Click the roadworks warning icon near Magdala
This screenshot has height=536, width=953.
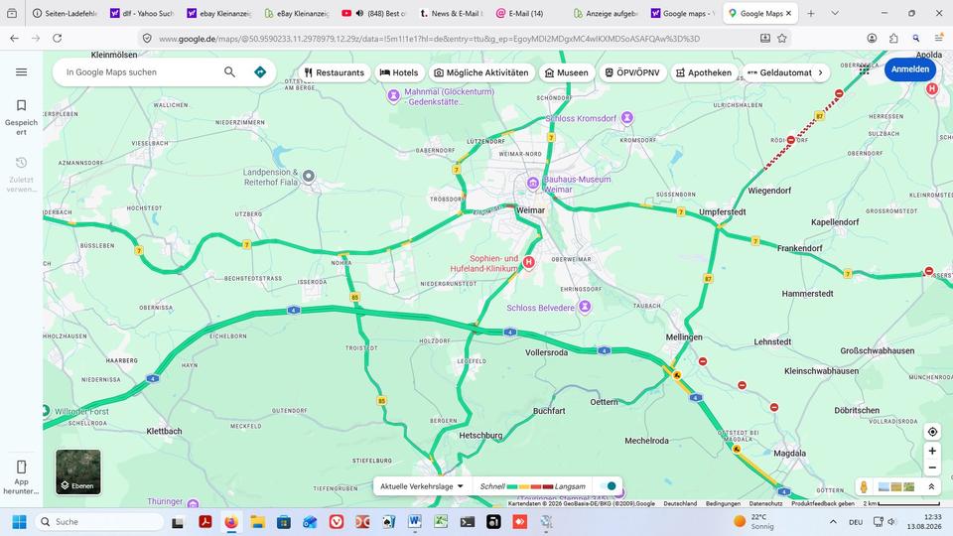point(736,449)
